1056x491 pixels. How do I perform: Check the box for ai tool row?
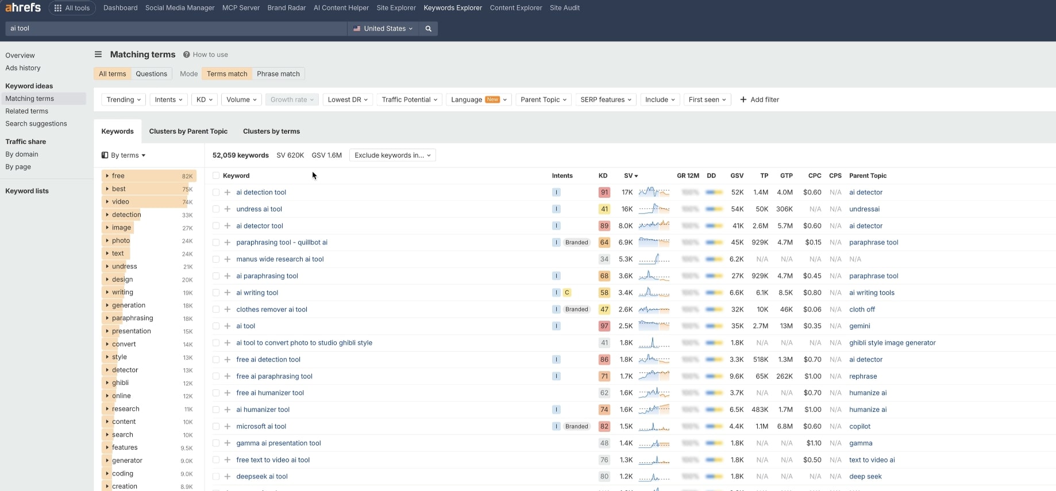pos(216,326)
